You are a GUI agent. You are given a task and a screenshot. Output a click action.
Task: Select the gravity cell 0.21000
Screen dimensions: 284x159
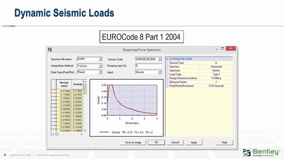[78, 95]
